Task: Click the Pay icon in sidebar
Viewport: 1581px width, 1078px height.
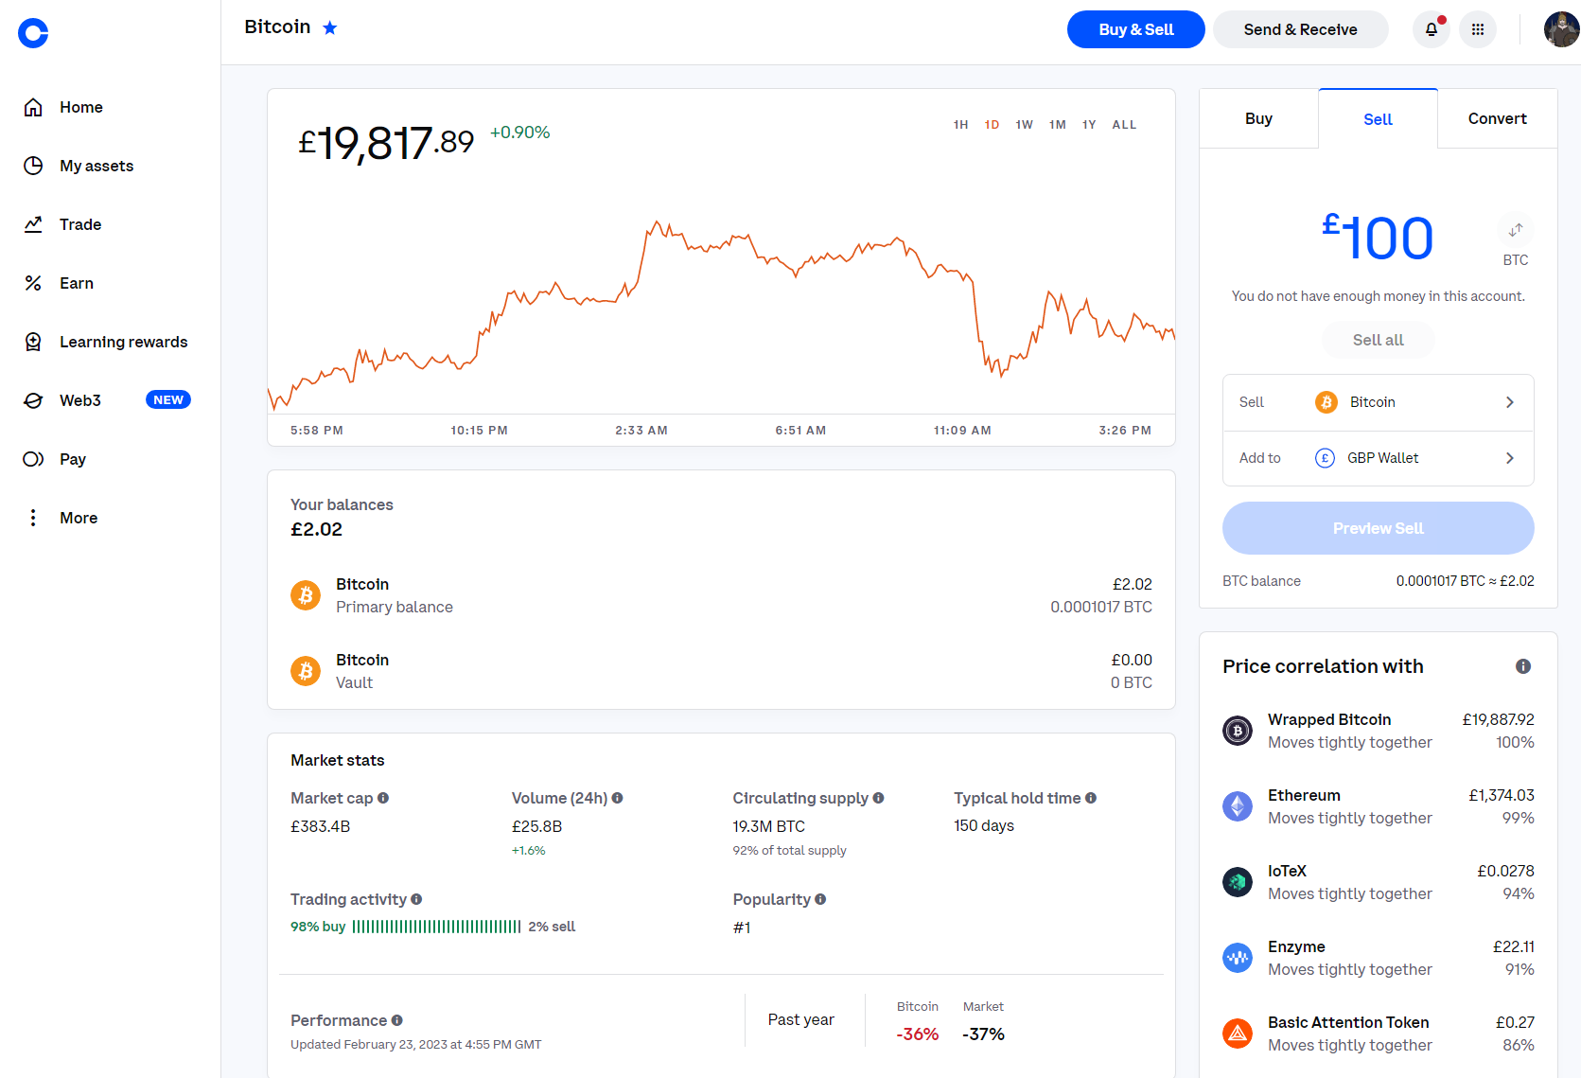Action: pos(33,459)
